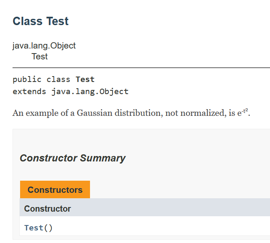The image size is (270, 243).
Task: Open the Test() constructor link
Action: pos(34,228)
